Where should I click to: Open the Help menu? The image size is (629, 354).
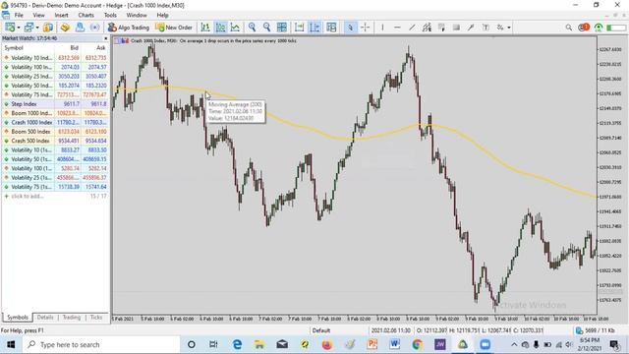click(x=162, y=15)
